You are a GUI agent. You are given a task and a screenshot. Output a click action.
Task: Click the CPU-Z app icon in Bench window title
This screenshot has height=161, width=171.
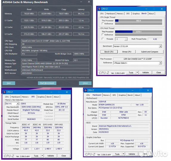click(99, 9)
